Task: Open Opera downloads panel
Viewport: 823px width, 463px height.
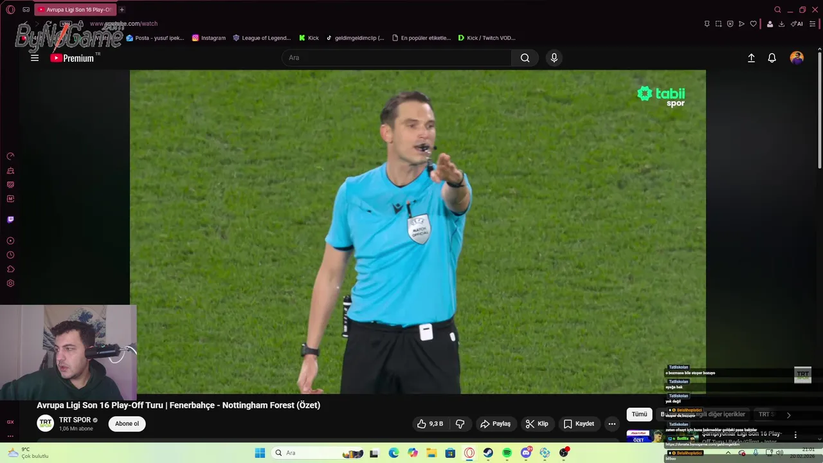Action: point(781,24)
